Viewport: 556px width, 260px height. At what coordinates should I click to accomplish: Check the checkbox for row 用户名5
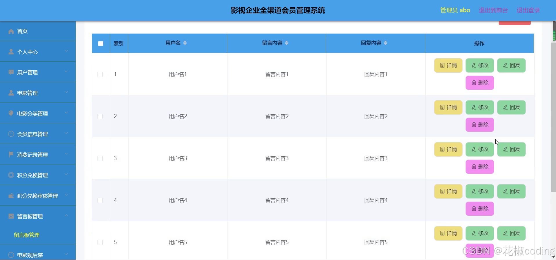point(100,242)
